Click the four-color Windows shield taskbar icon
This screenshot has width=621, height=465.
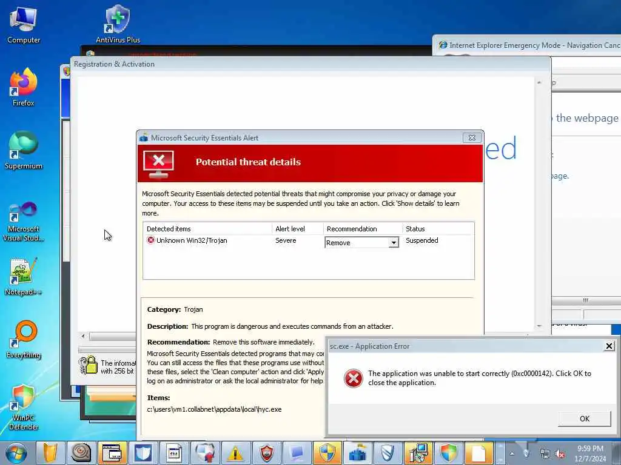coord(448,453)
